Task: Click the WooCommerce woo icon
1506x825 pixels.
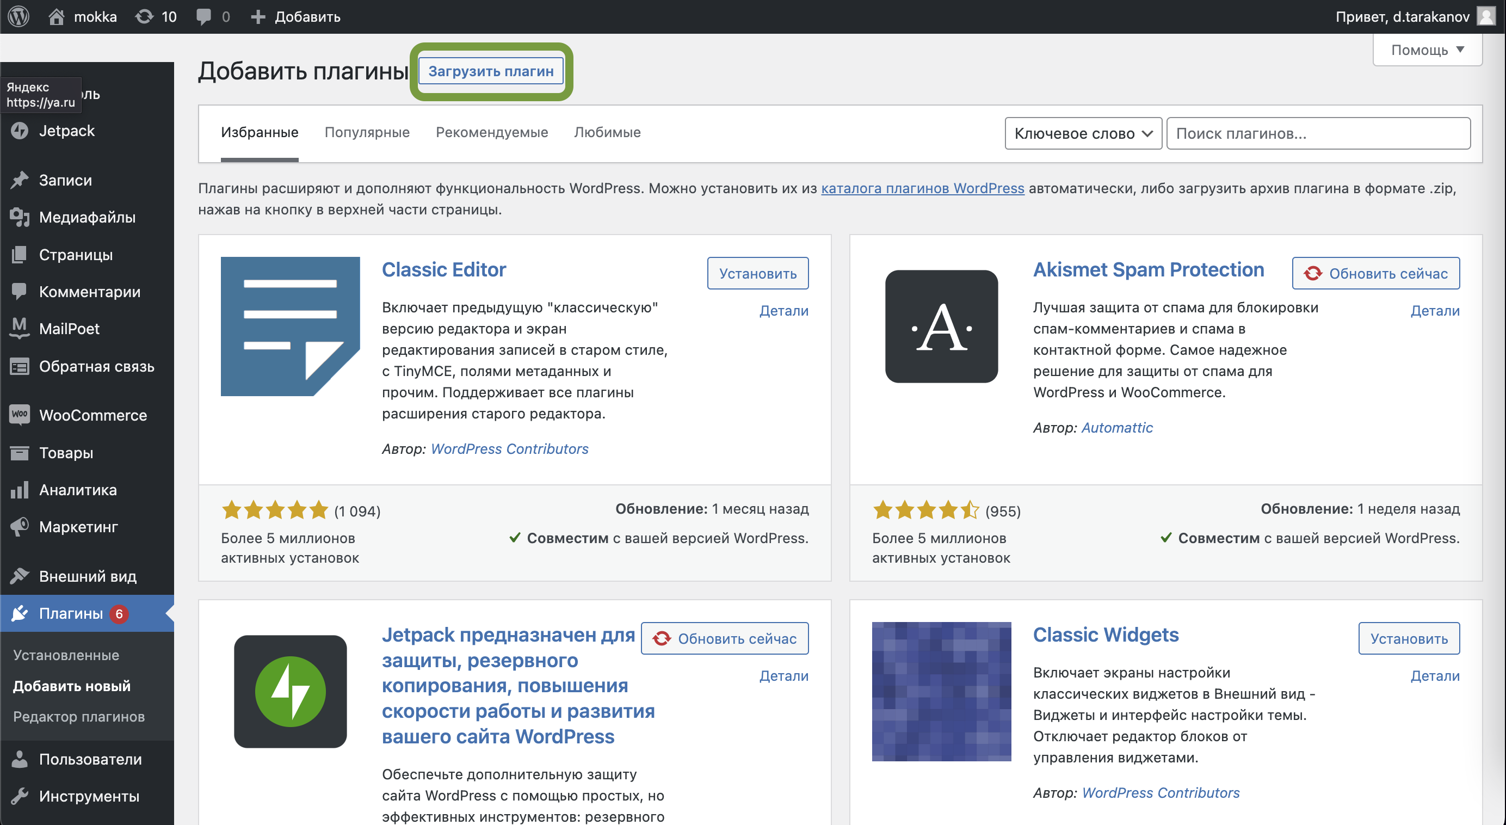Action: 19,415
